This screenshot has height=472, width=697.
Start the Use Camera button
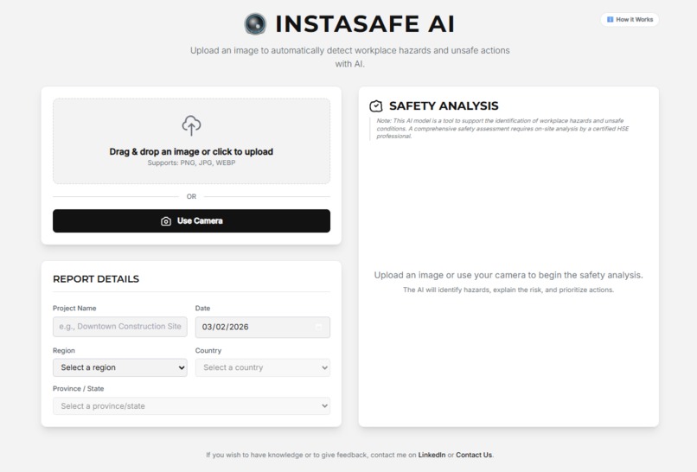click(192, 221)
